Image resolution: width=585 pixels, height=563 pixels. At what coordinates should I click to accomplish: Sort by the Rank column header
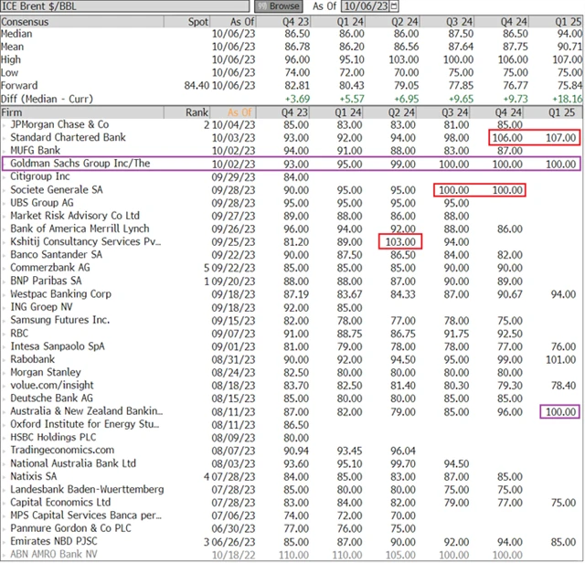[196, 112]
